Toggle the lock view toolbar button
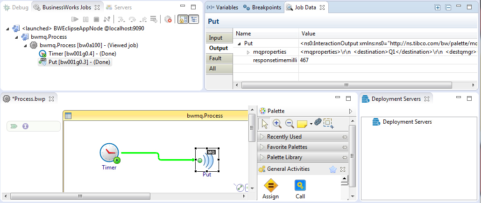This screenshot has width=481, height=203. 183,19
